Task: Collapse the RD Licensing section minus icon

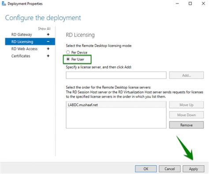Action: [x=48, y=42]
